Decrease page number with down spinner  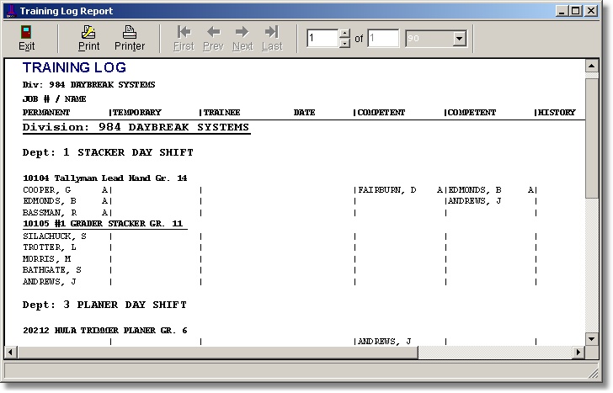click(344, 43)
